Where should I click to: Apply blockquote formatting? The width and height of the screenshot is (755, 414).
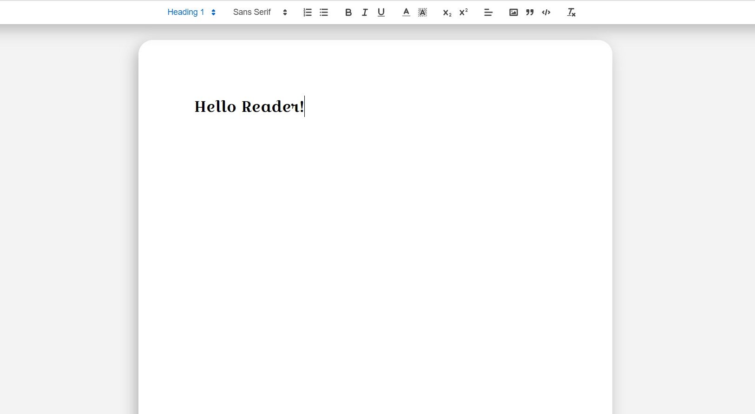tap(530, 13)
